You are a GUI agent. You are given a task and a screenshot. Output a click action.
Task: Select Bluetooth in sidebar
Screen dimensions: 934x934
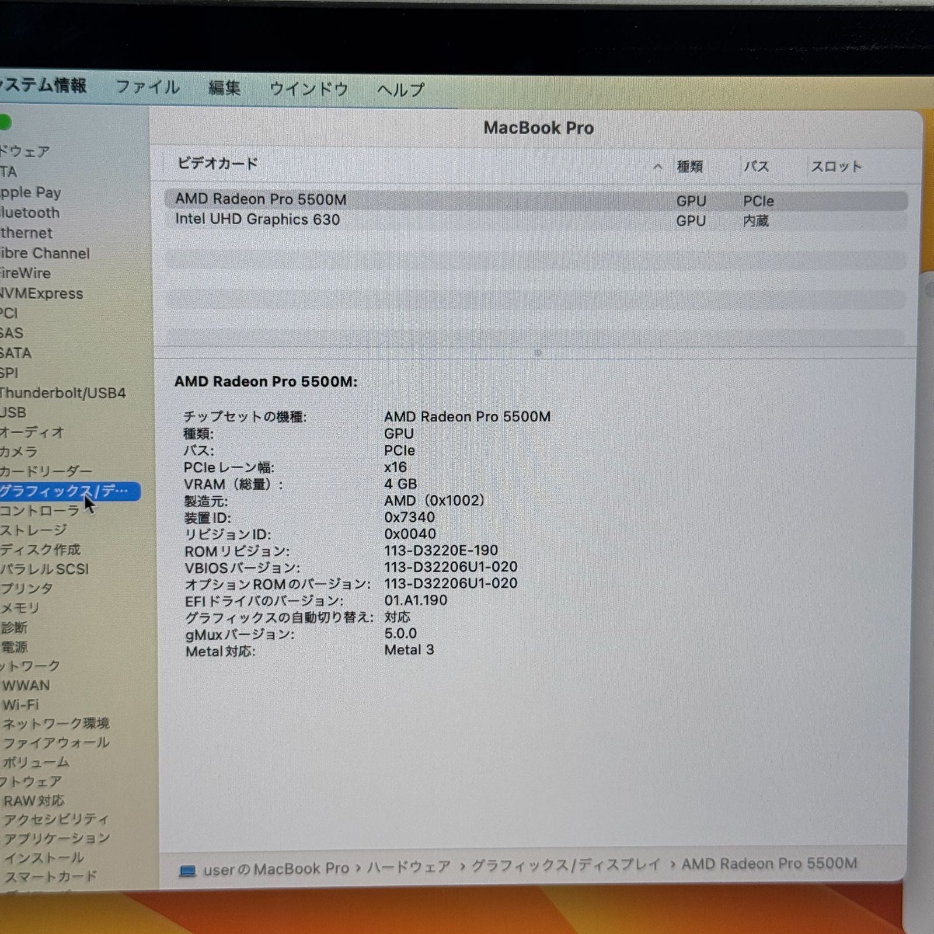[x=30, y=212]
